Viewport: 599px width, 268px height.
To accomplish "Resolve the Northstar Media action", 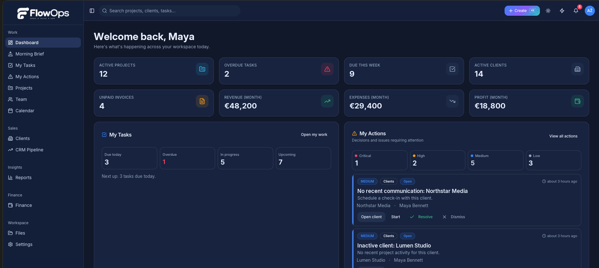I will 421,217.
